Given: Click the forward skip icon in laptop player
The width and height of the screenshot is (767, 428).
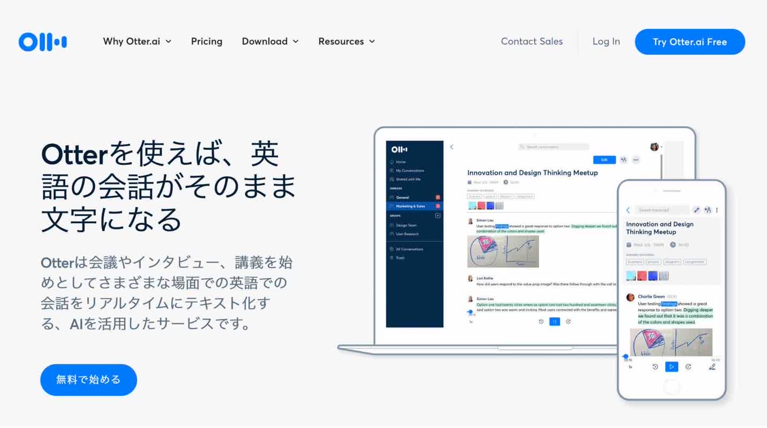Looking at the screenshot, I should pos(568,322).
